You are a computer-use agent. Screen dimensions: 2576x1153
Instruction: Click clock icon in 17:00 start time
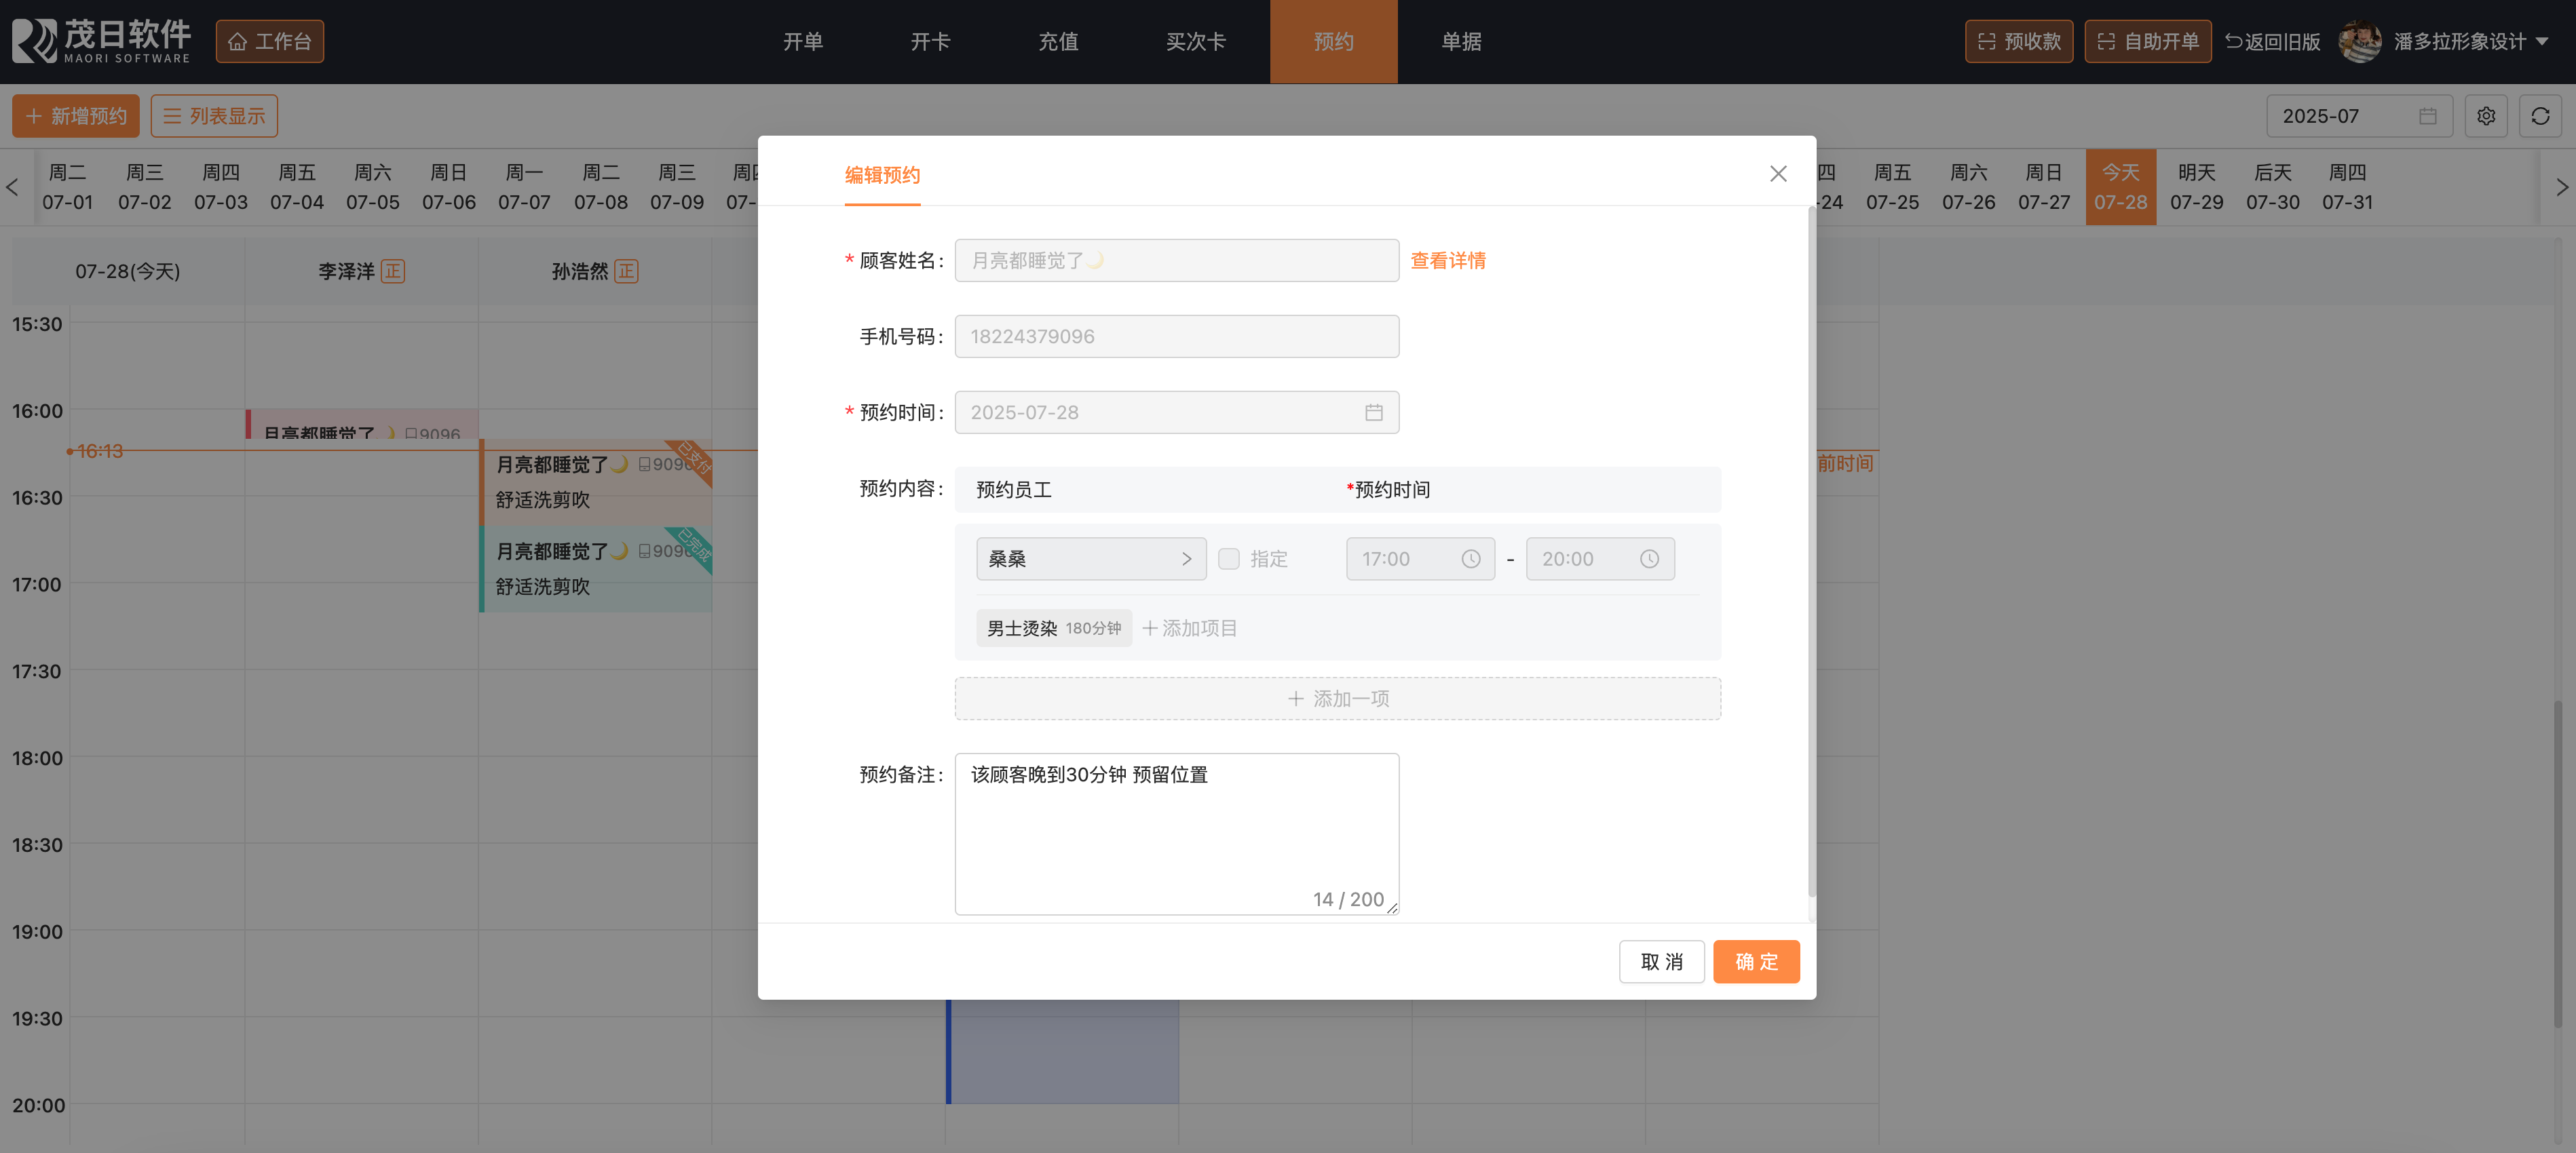[1470, 558]
